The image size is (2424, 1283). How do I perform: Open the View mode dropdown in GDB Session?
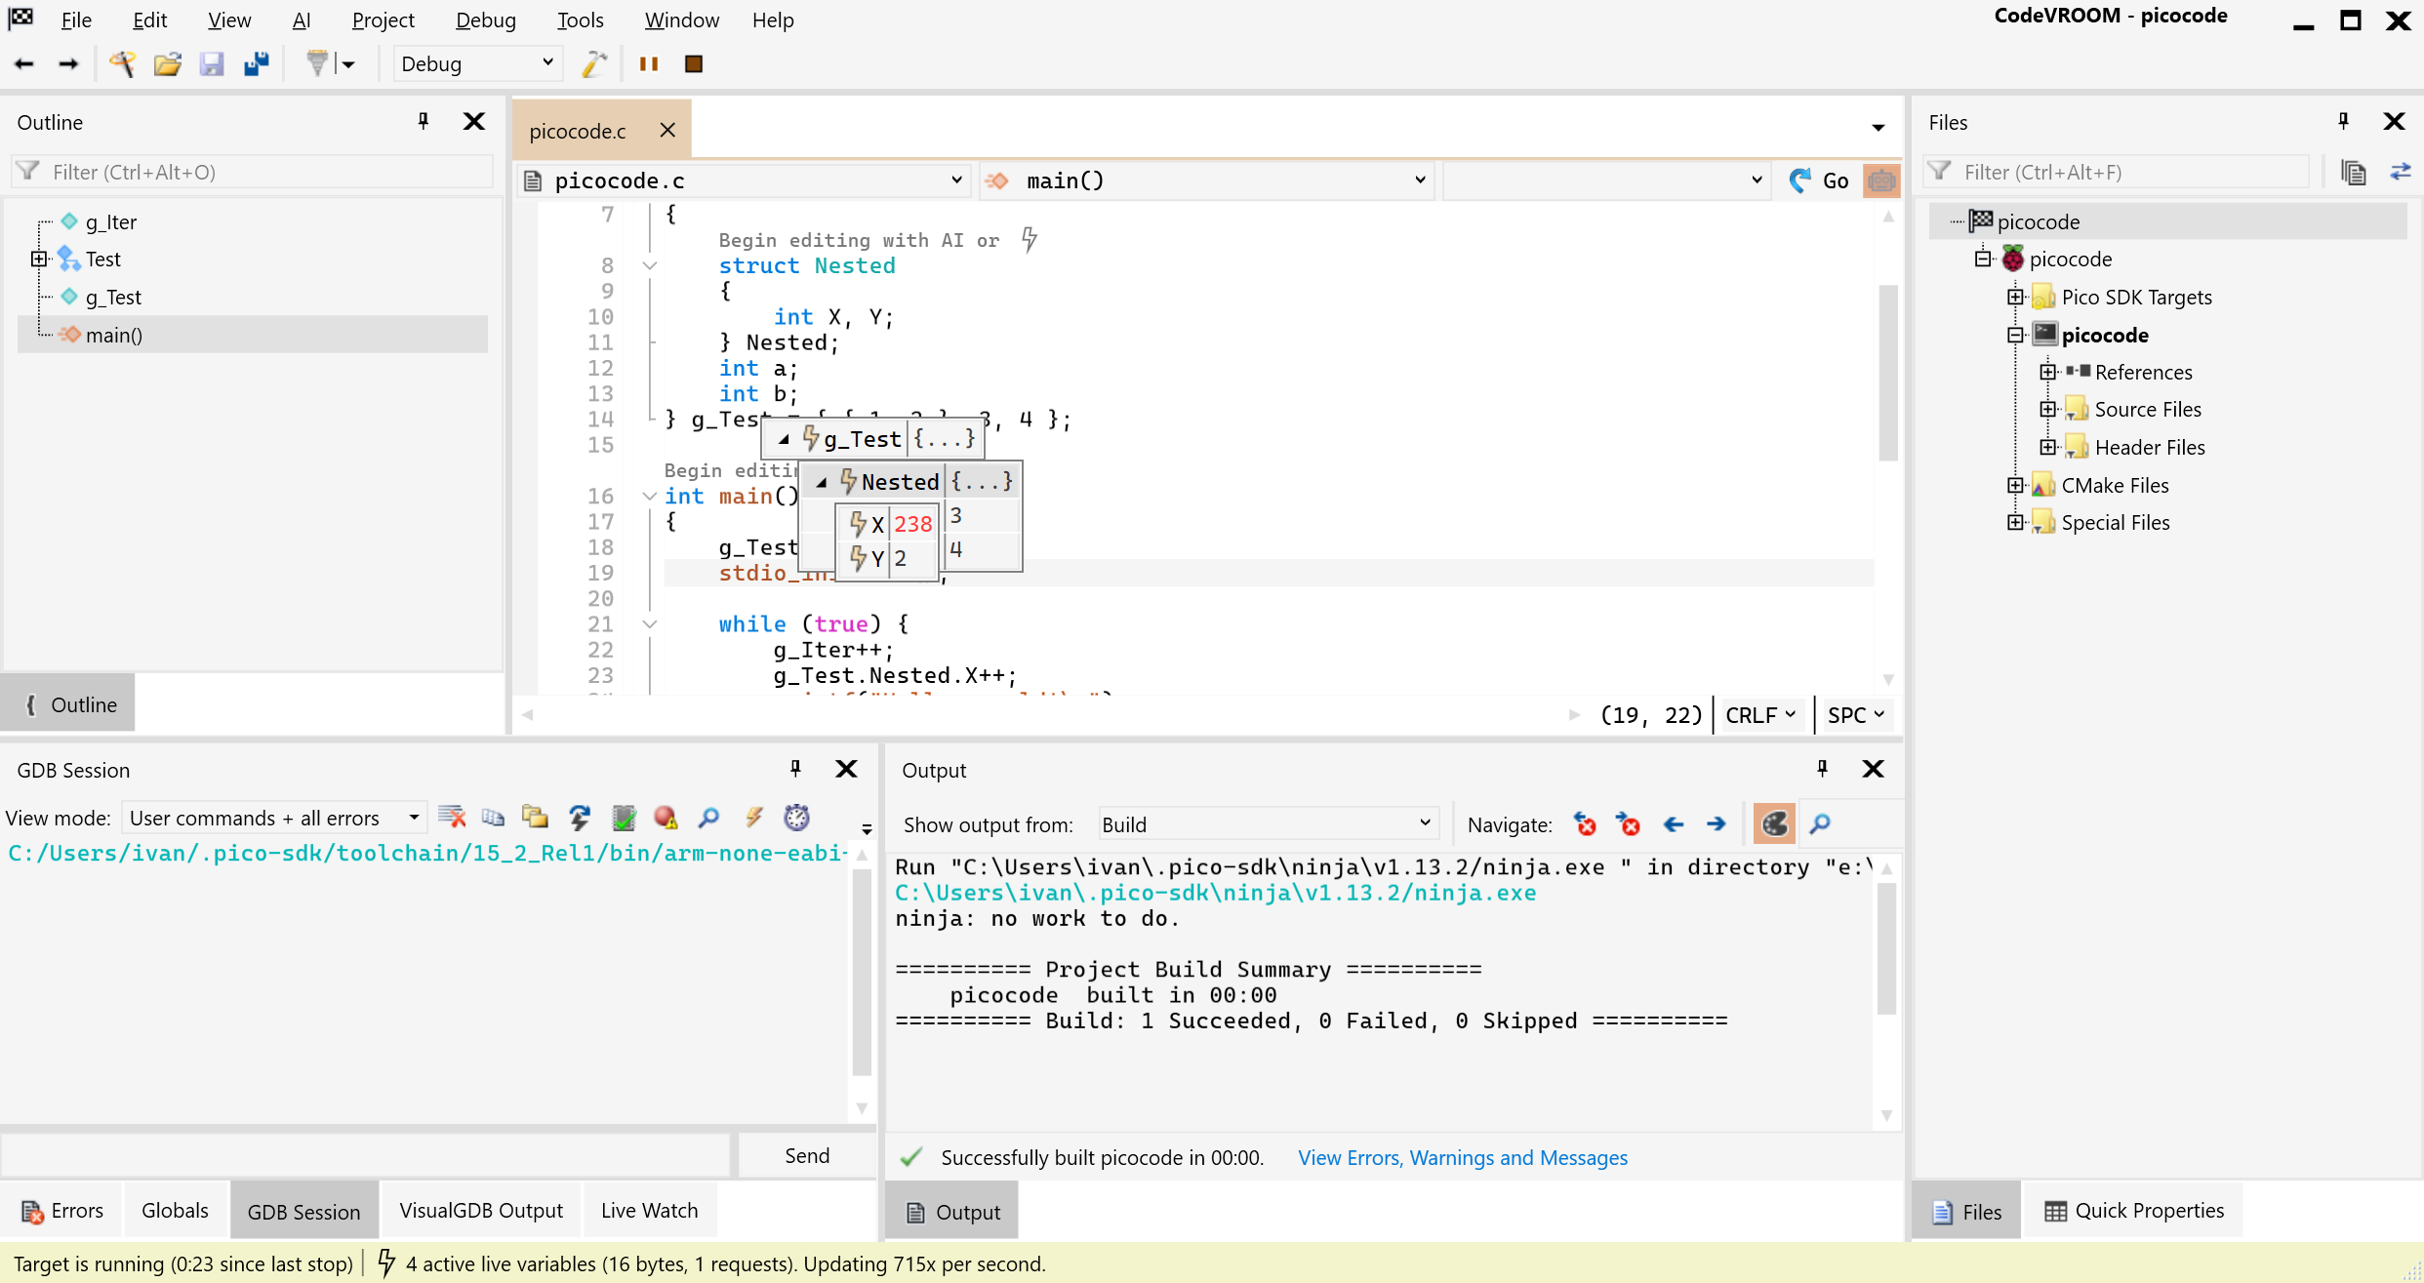[x=274, y=818]
